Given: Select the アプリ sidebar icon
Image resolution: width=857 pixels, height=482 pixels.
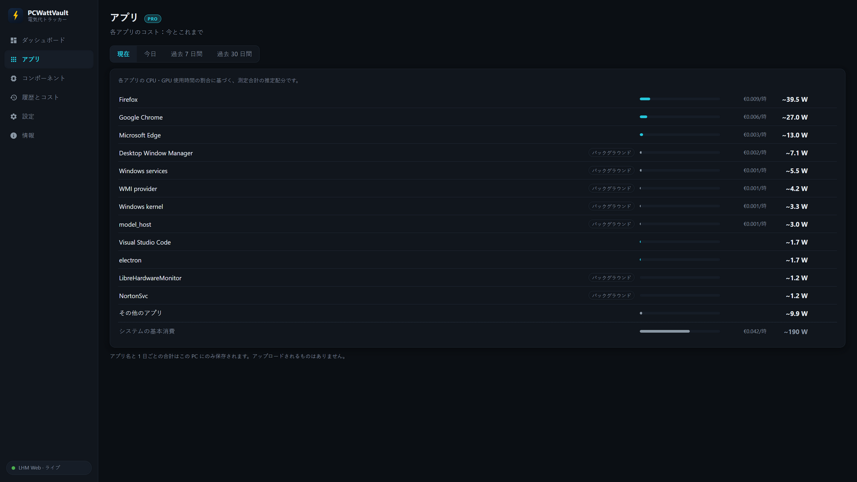Looking at the screenshot, I should pos(13,59).
